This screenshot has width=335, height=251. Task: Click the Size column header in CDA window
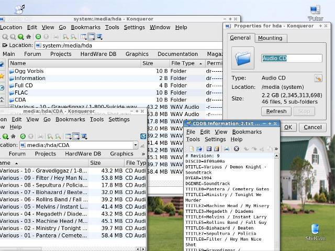tap(106, 163)
